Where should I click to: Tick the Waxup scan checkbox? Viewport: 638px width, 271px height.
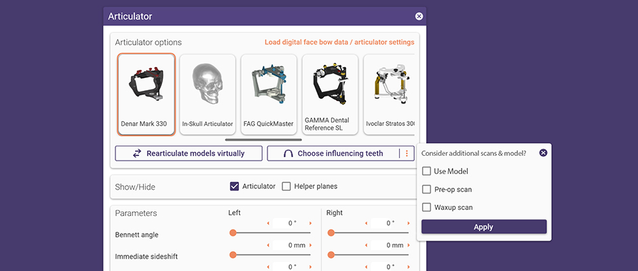pyautogui.click(x=426, y=207)
